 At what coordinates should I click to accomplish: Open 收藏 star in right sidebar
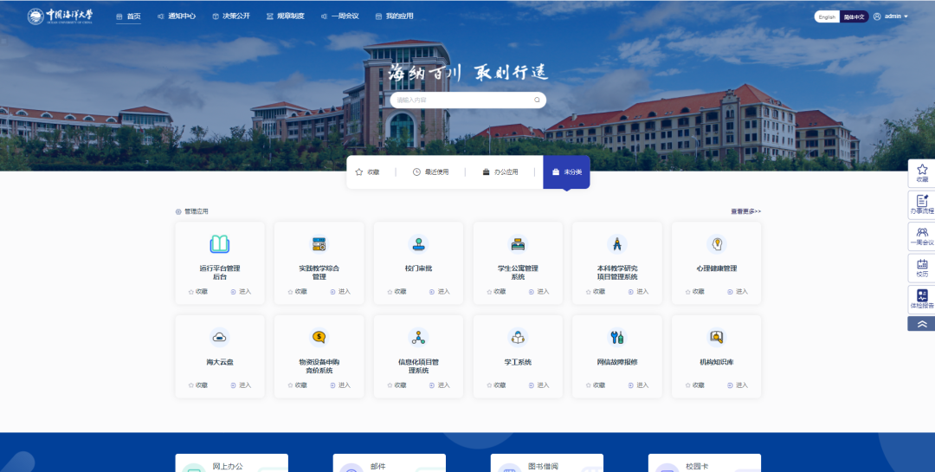[922, 173]
